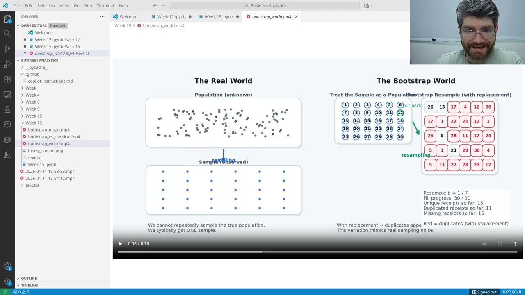This screenshot has height=295, width=525.
Task: Open the Edit menu
Action: 28,5
